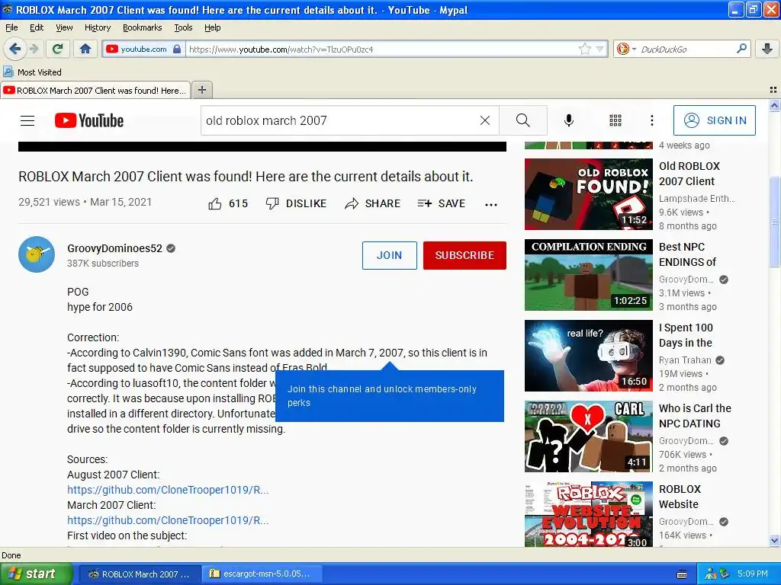The width and height of the screenshot is (781, 585).
Task: Open the History menu
Action: pos(98,27)
